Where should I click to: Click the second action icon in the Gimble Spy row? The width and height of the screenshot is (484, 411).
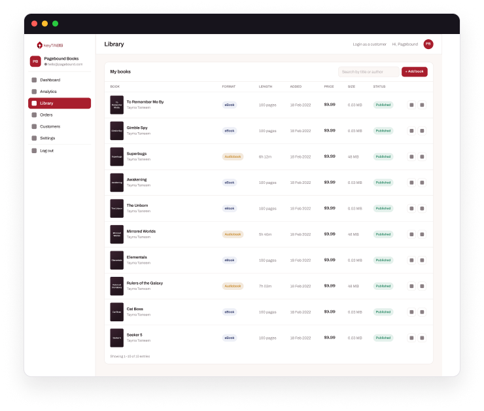tap(422, 131)
